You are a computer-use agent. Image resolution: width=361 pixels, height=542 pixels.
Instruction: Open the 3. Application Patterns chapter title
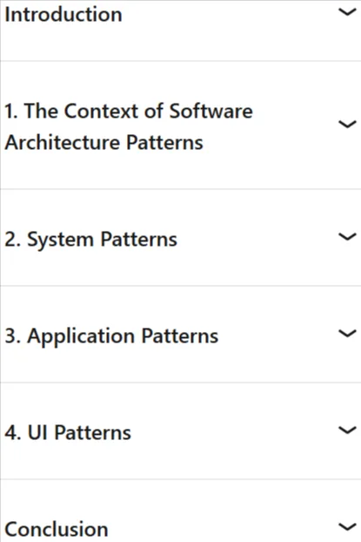point(111,336)
